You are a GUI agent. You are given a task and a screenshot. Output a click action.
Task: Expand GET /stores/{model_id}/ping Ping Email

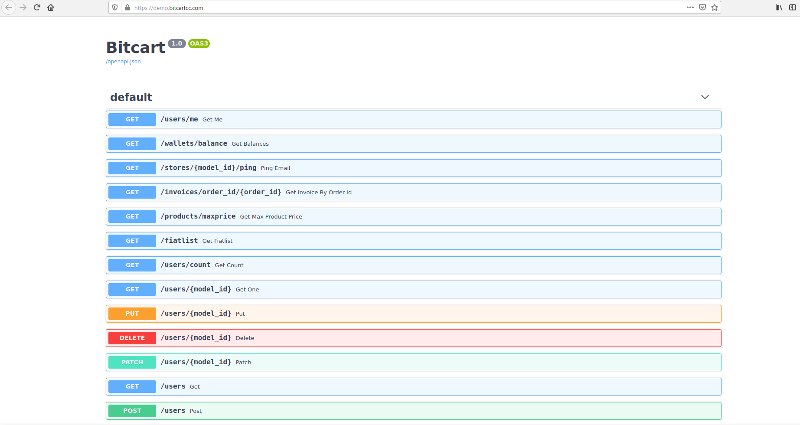coord(414,168)
